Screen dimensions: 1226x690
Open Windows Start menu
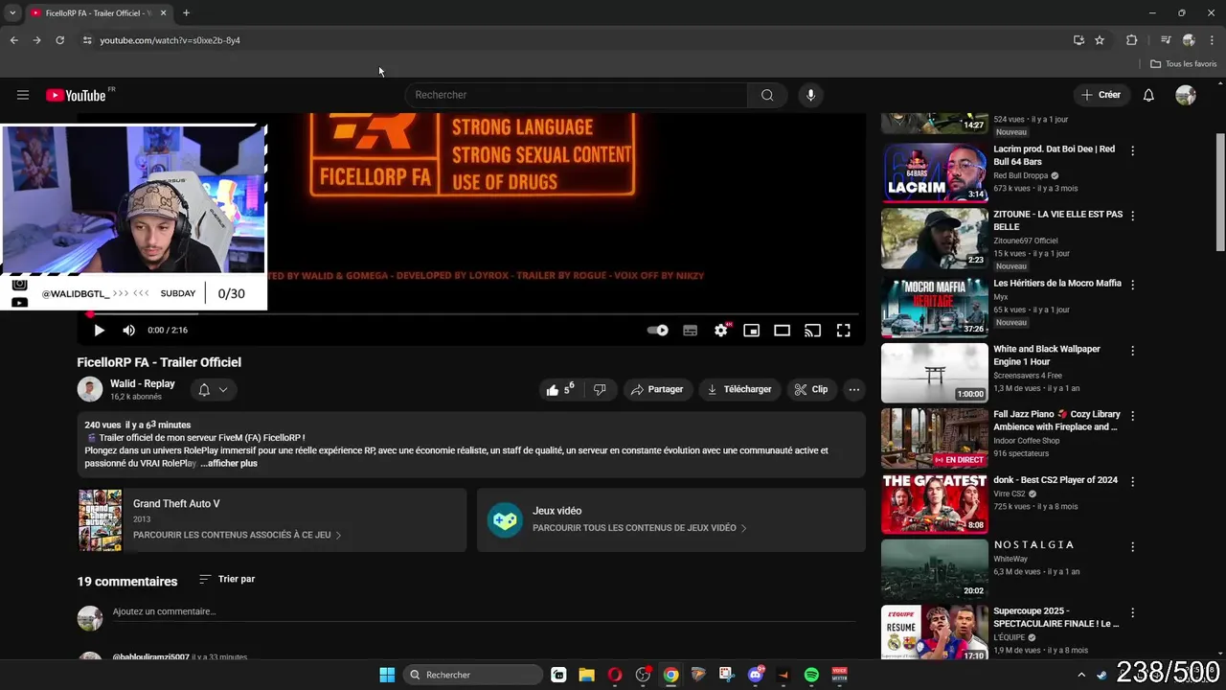(x=387, y=675)
